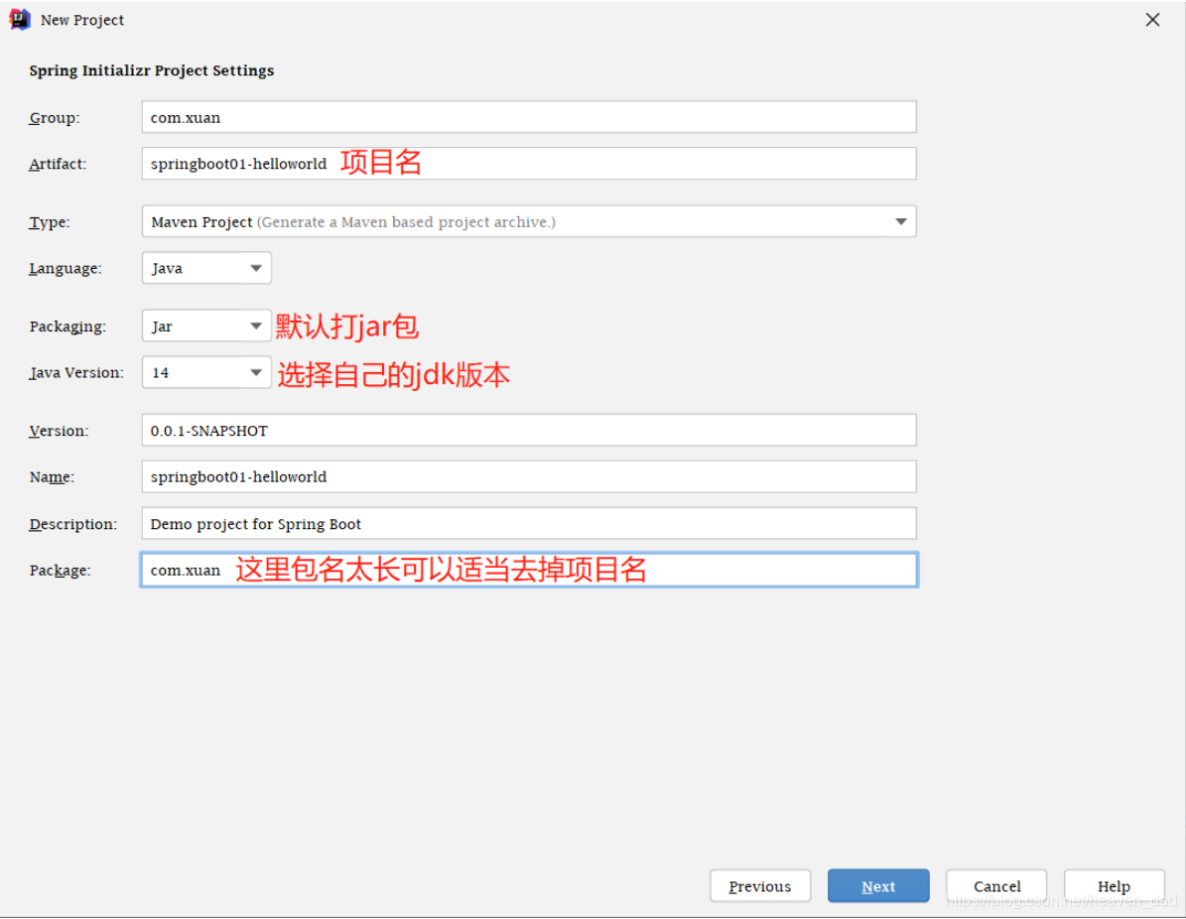Screen dimensions: 1186x919
Task: Click the Package input field
Action: 529,570
